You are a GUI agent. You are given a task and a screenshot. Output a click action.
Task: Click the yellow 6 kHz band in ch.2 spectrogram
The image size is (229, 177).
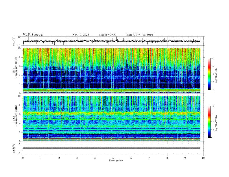111,113
